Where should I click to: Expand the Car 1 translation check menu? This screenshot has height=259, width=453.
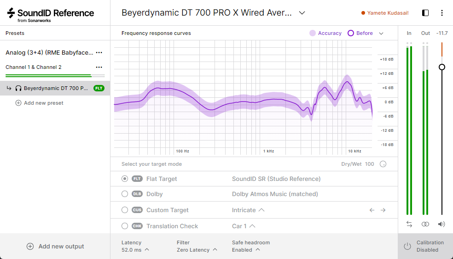(x=244, y=226)
